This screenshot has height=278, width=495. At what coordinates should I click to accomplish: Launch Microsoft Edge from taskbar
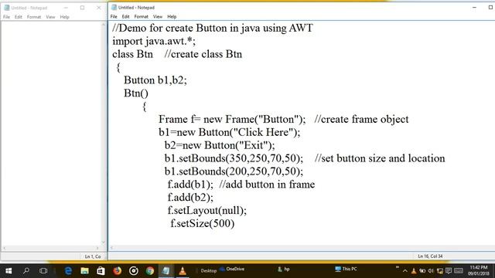tap(68, 271)
